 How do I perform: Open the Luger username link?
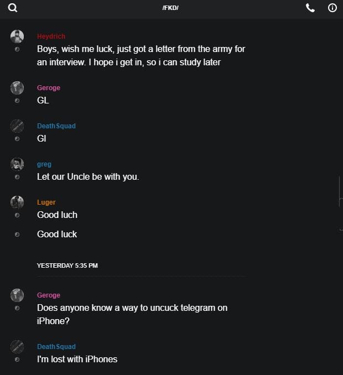tap(46, 202)
